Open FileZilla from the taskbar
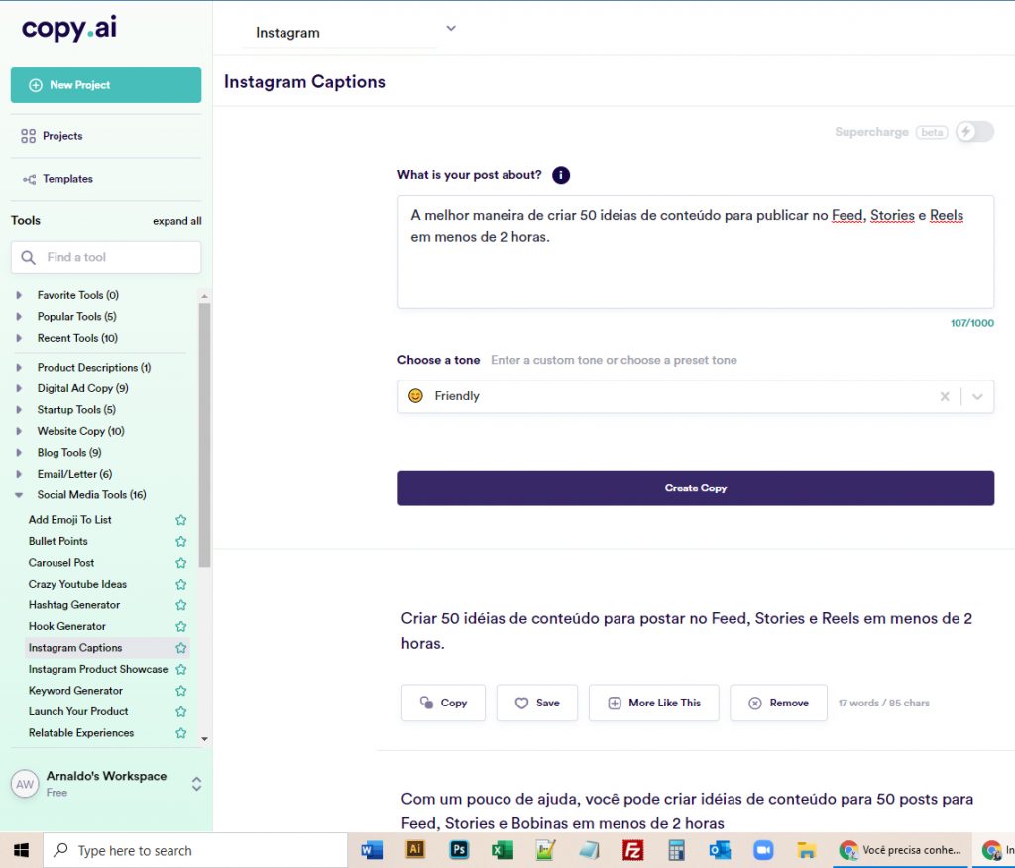 (632, 850)
